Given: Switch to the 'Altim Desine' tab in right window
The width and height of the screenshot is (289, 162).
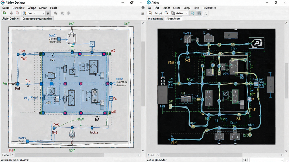Looking at the screenshot, I should click(x=156, y=19).
